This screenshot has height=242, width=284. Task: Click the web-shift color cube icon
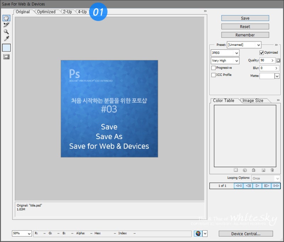[245, 170]
